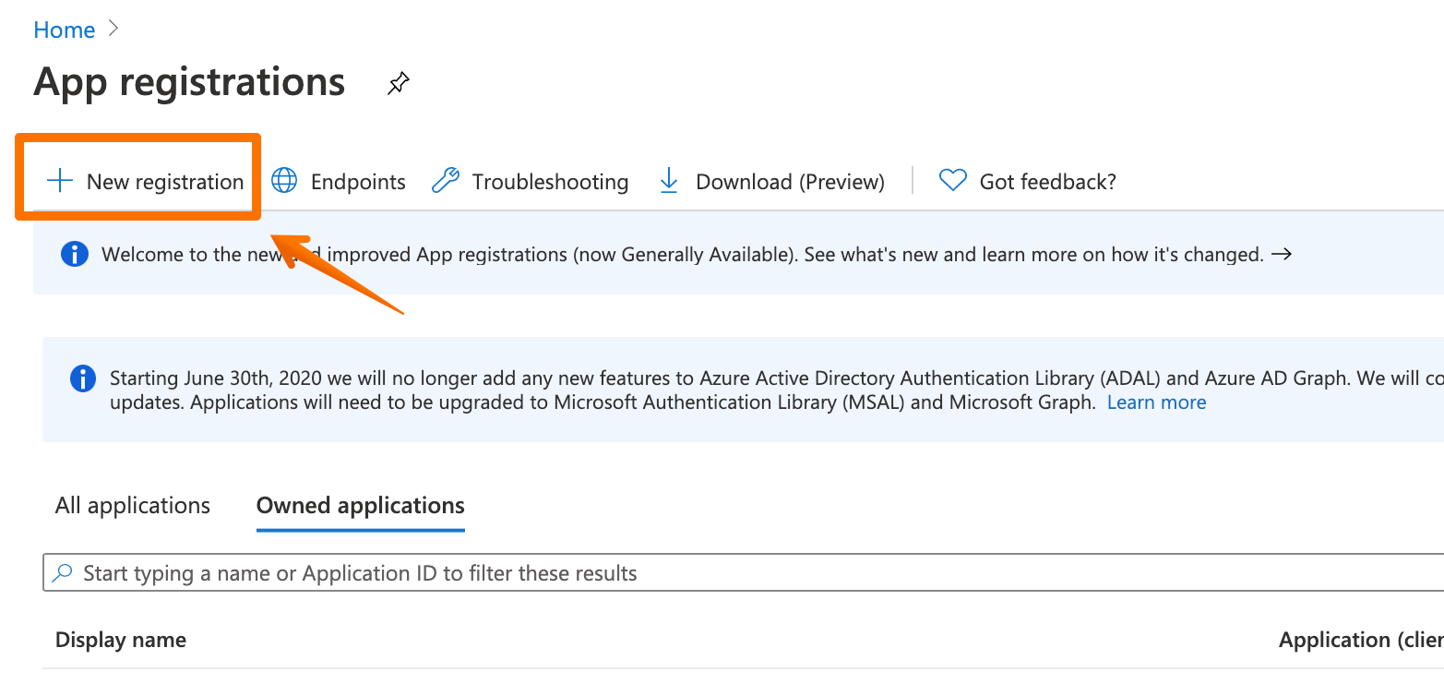Click Got feedback? button
Image resolution: width=1444 pixels, height=696 pixels.
click(x=1027, y=181)
